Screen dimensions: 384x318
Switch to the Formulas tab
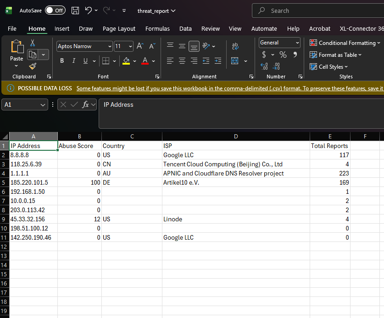(x=157, y=28)
